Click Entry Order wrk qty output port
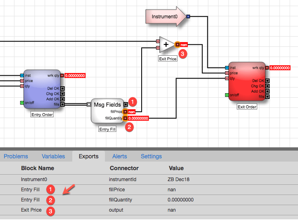The height and width of the screenshot is (221, 298). coord(62,76)
